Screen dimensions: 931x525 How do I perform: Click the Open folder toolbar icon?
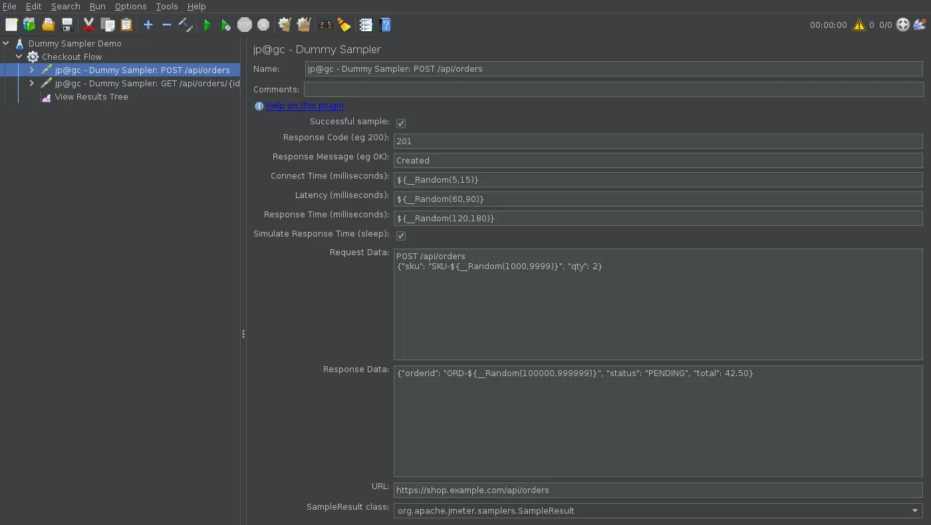pyautogui.click(x=48, y=25)
